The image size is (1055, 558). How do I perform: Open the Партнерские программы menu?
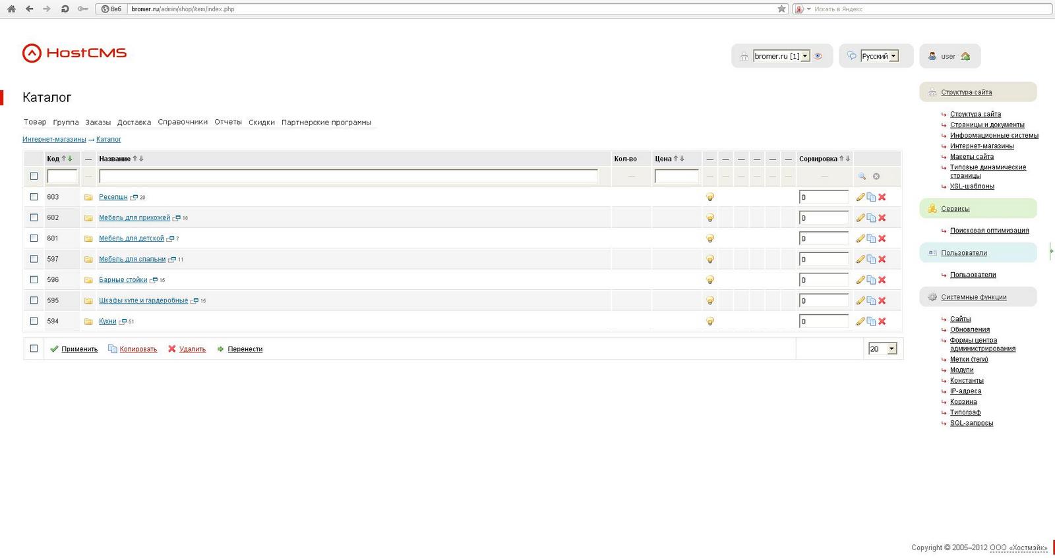pos(326,122)
